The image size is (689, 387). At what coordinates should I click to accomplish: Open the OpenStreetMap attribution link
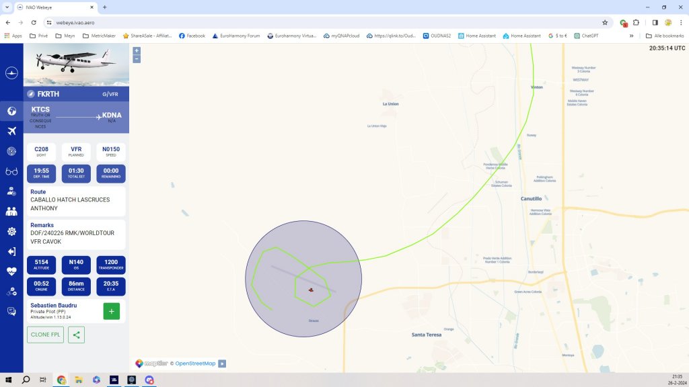195,363
